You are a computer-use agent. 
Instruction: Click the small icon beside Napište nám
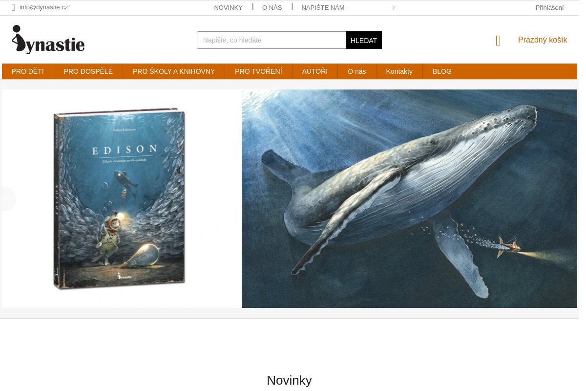(394, 8)
